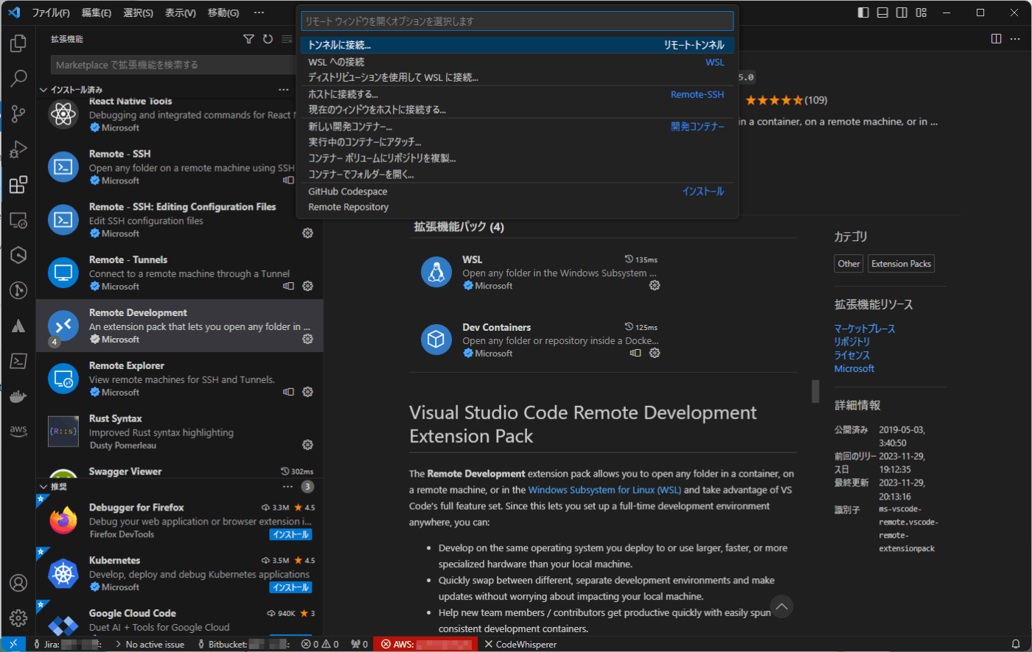
Task: Toggle primary side bar layout button
Action: click(x=863, y=13)
